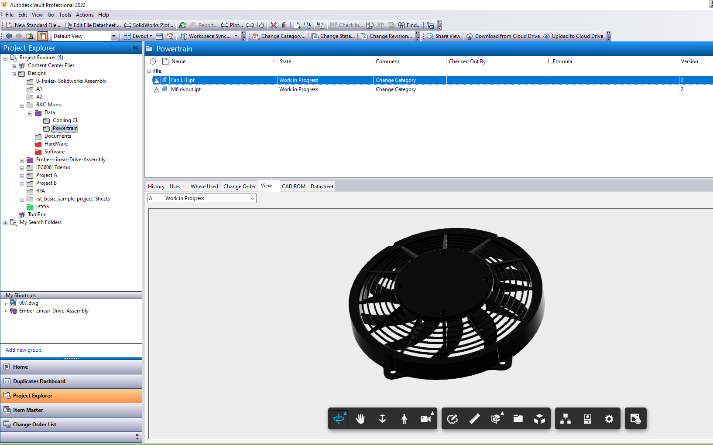Viewport: 713px width, 445px height.
Task: Toggle the preview pane layout icon
Action: tap(43, 36)
